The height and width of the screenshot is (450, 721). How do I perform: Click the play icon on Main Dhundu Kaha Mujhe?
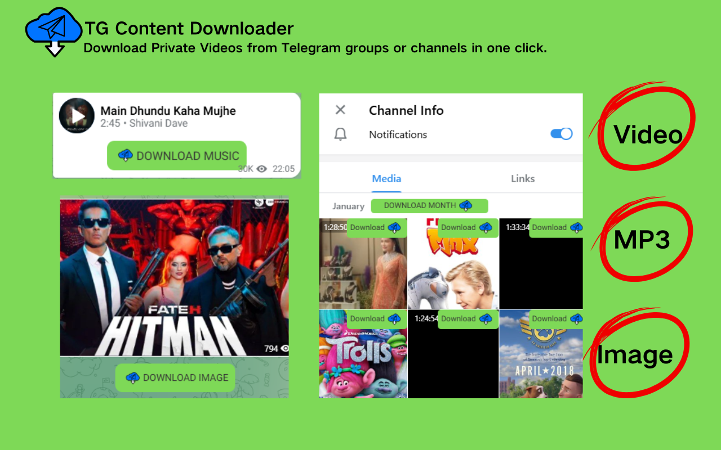pyautogui.click(x=78, y=115)
